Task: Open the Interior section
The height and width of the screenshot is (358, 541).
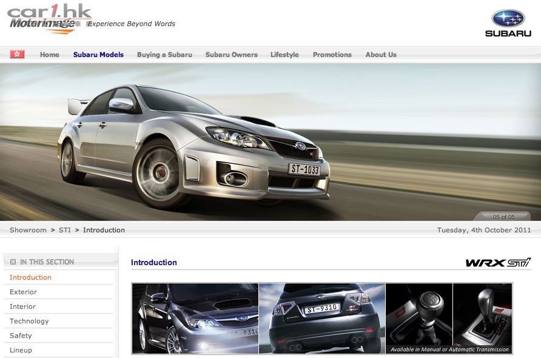Action: (22, 306)
